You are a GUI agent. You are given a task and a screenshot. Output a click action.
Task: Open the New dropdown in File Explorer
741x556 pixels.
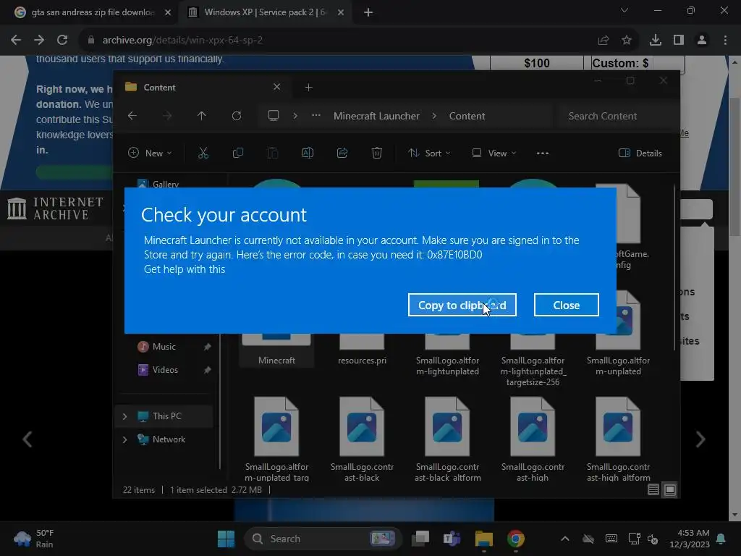pos(150,153)
